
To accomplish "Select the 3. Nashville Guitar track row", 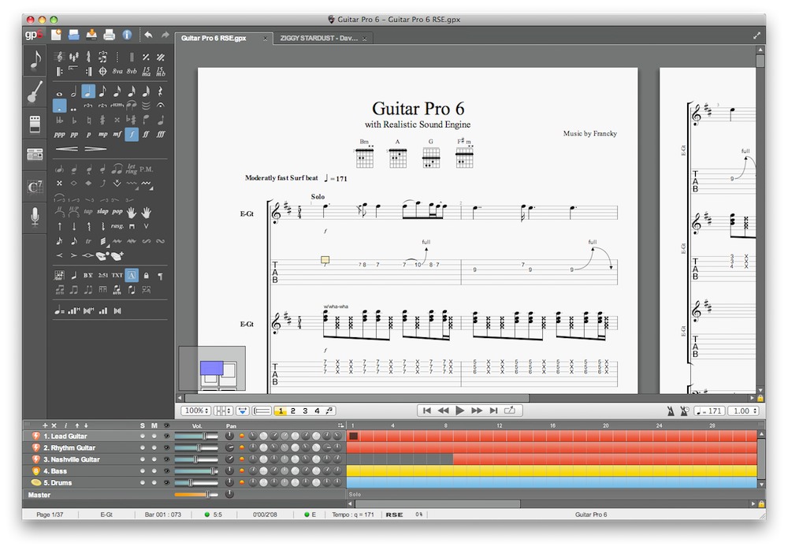I will (x=184, y=459).
